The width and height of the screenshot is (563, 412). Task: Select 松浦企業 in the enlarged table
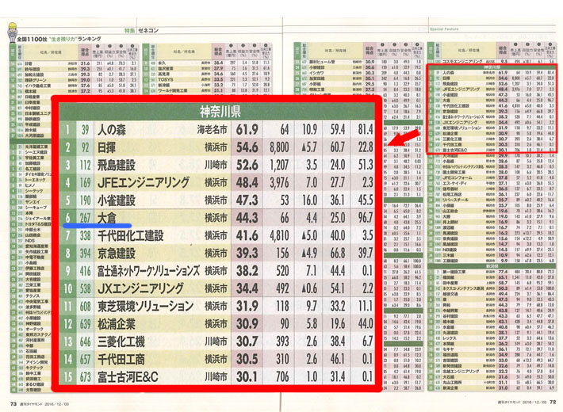coord(117,324)
